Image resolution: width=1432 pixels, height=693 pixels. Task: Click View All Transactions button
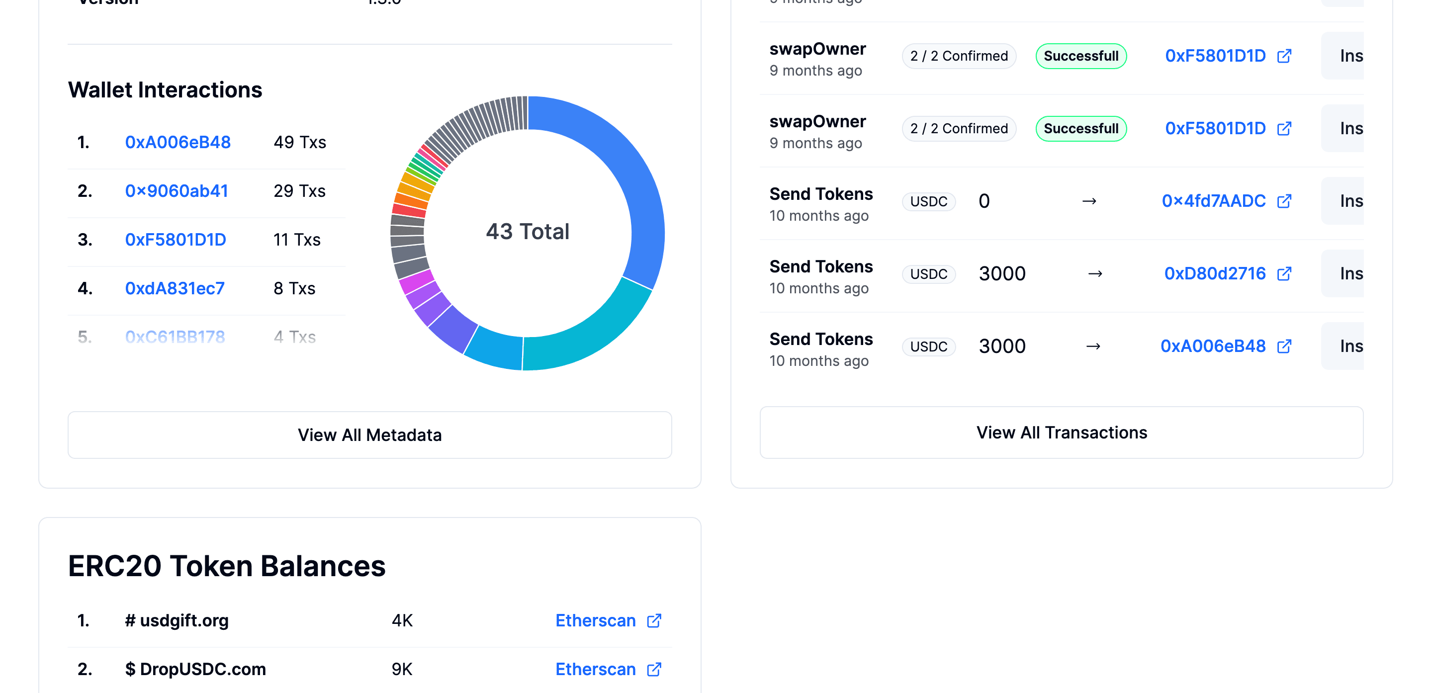pyautogui.click(x=1061, y=433)
